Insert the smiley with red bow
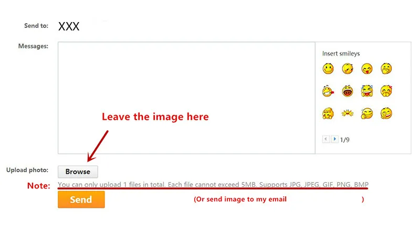 tap(386, 91)
